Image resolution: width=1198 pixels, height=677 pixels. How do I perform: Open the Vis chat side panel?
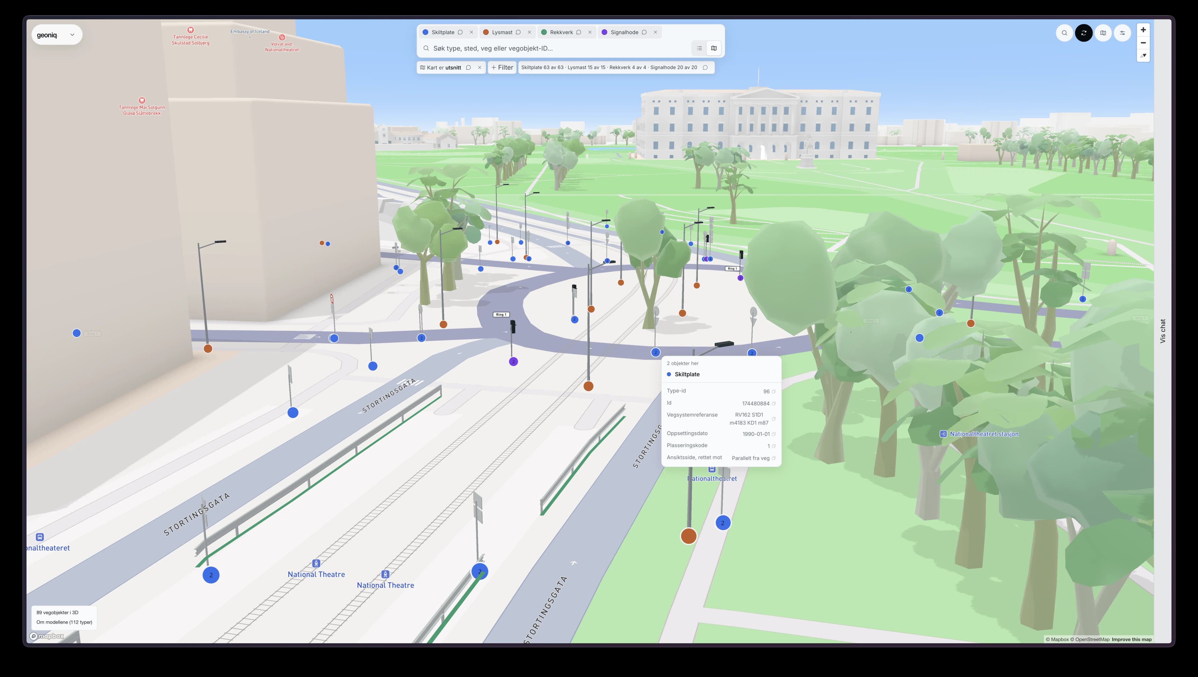[1163, 331]
